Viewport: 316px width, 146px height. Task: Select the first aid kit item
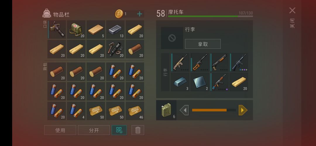(76, 30)
